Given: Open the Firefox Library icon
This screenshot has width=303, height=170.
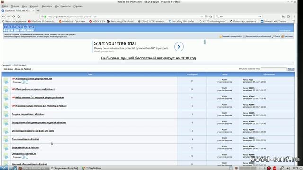Looking at the screenshot, I should point(283,17).
